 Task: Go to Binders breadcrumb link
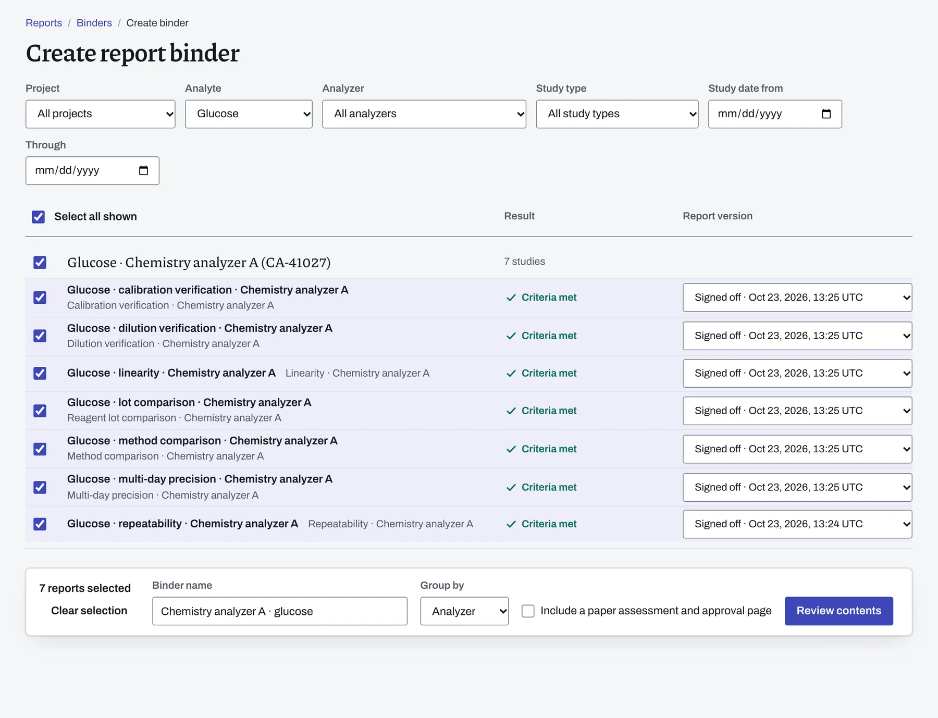[x=94, y=23]
